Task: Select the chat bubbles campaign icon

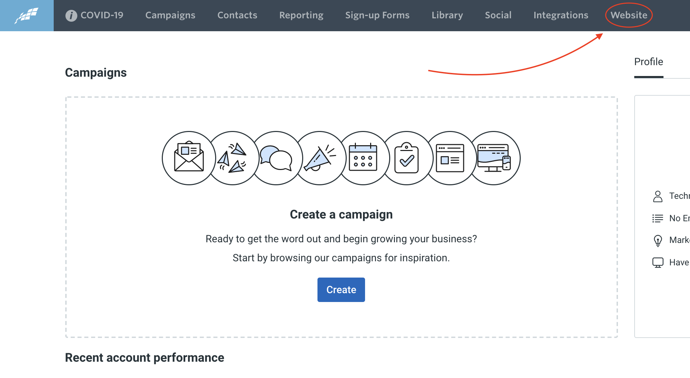Action: (x=276, y=158)
